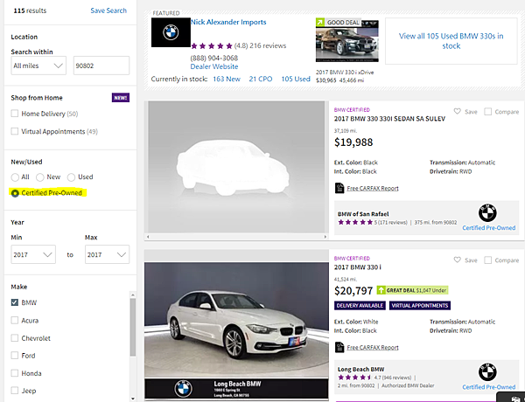This screenshot has height=402, width=525.
Task: Select the New radio button
Action: pos(40,177)
